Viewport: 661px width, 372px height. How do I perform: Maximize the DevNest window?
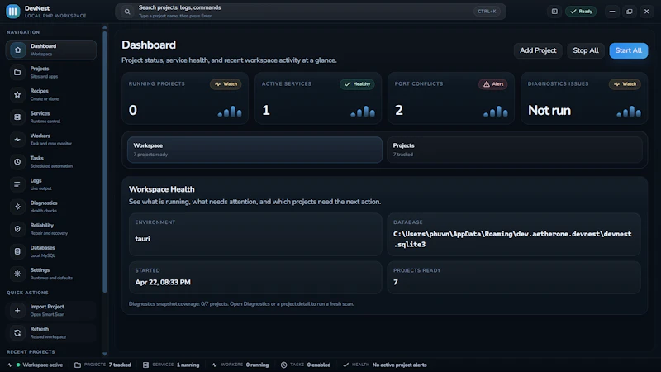pos(630,12)
